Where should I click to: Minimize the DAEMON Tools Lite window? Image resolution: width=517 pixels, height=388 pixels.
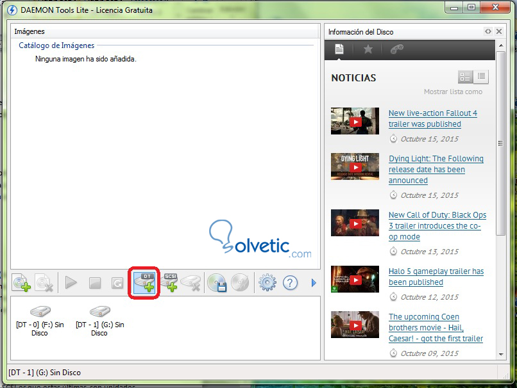click(x=454, y=7)
